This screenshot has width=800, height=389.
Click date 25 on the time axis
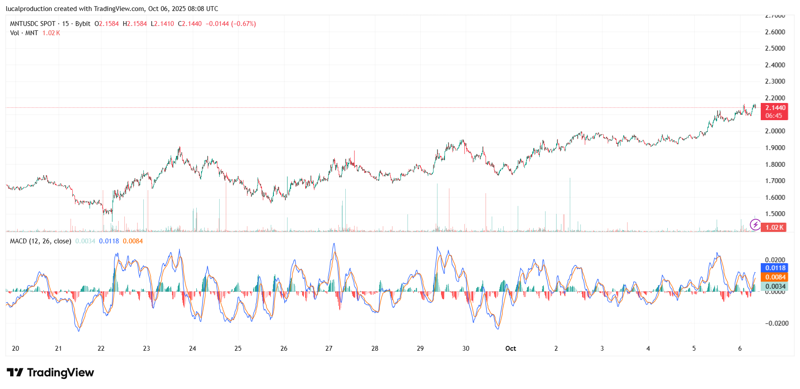(238, 349)
